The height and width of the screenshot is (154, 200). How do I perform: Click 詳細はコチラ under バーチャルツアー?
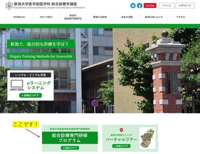(121, 146)
